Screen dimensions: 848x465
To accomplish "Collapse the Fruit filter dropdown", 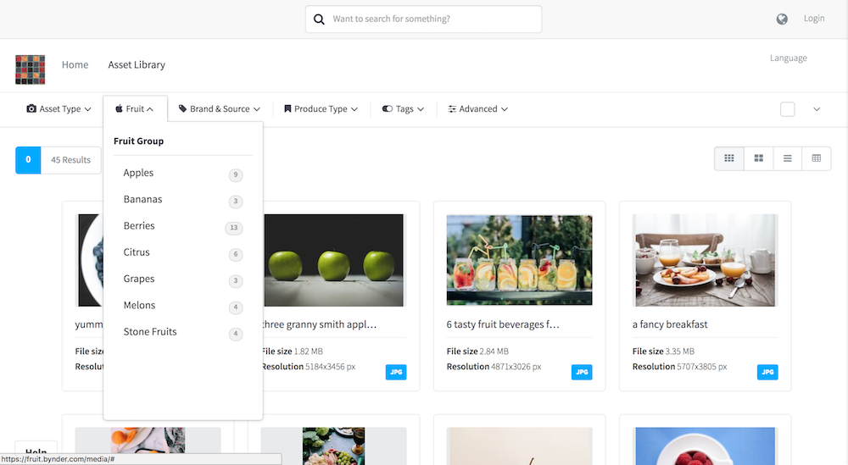I will pyautogui.click(x=135, y=109).
